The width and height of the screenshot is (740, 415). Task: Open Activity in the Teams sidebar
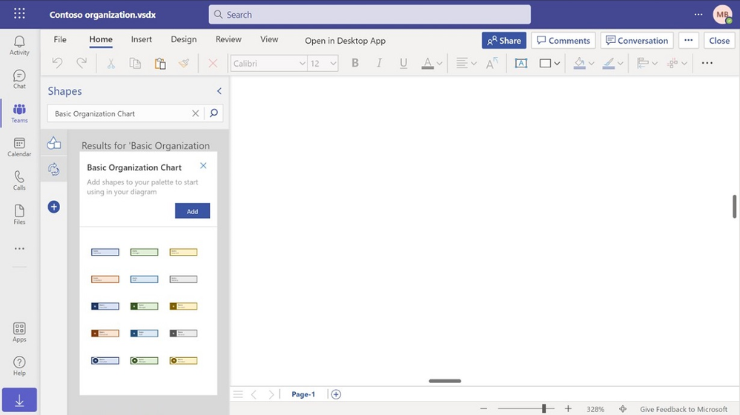[x=19, y=46]
